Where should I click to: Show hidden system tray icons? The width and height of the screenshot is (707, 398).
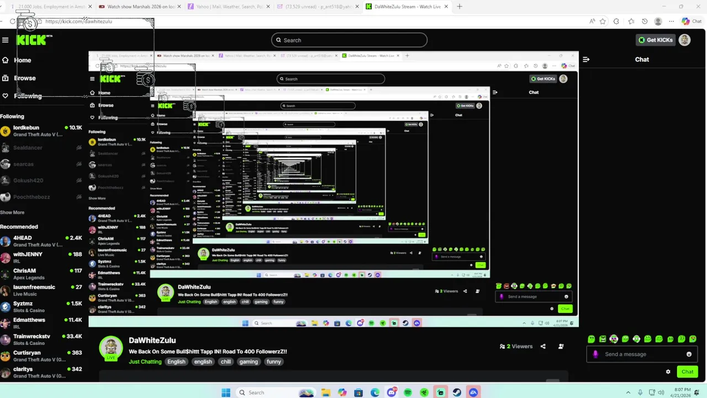[629, 392]
